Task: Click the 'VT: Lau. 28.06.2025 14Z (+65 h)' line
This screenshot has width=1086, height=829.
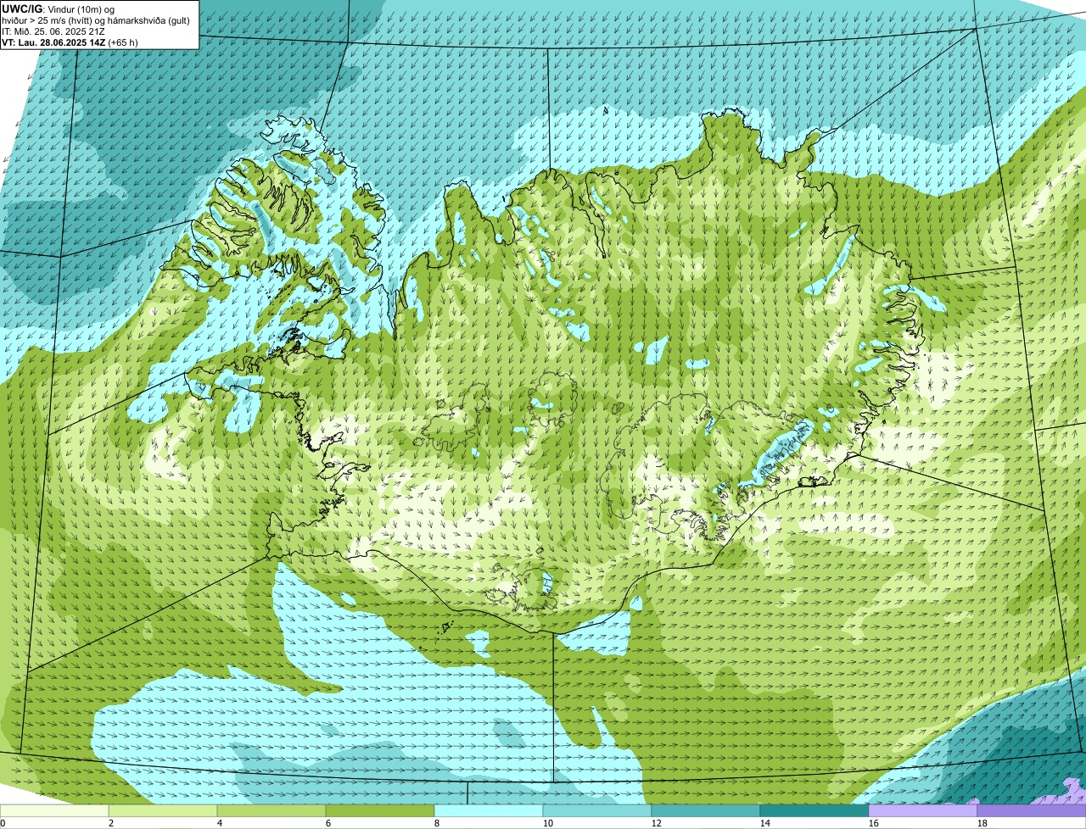Action: click(x=70, y=42)
